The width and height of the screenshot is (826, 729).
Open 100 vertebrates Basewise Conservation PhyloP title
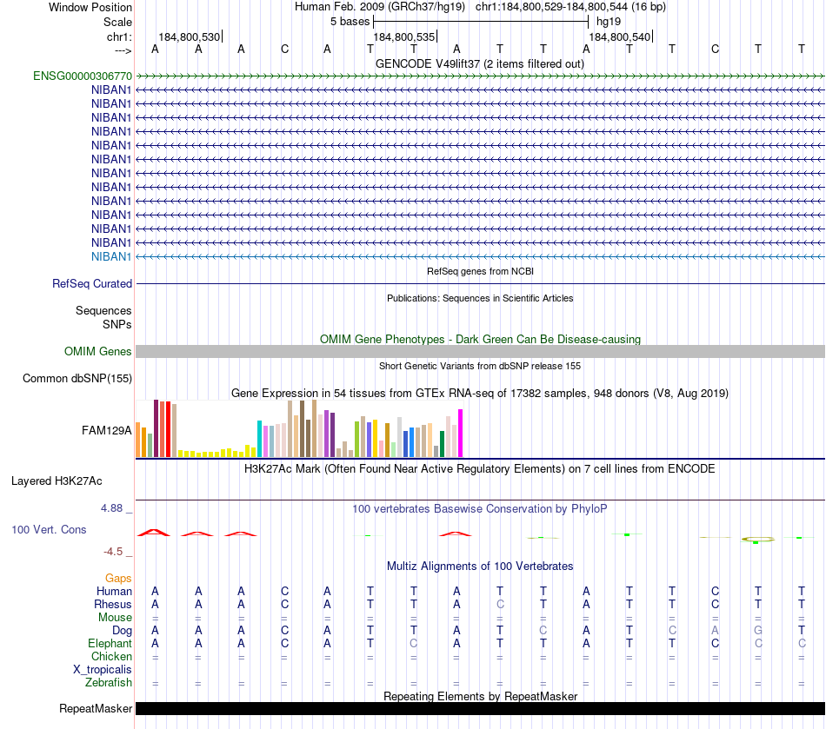coord(480,509)
